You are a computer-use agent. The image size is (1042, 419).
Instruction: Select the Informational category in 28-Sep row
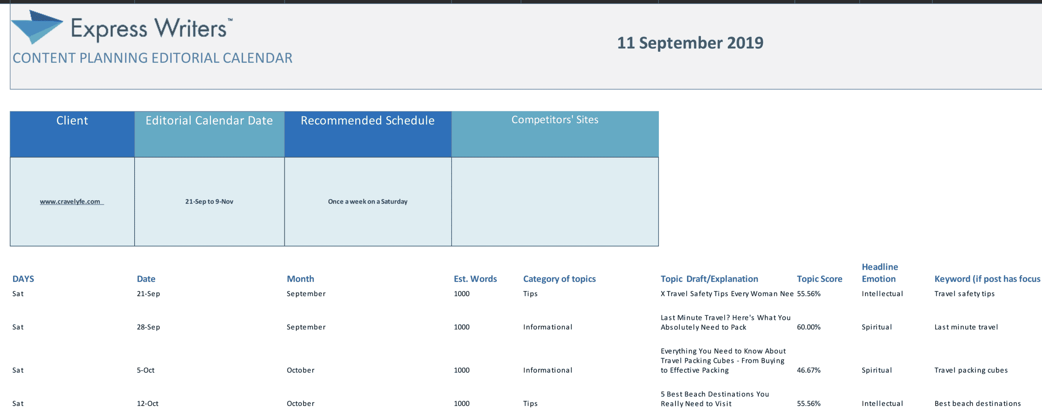pyautogui.click(x=548, y=327)
